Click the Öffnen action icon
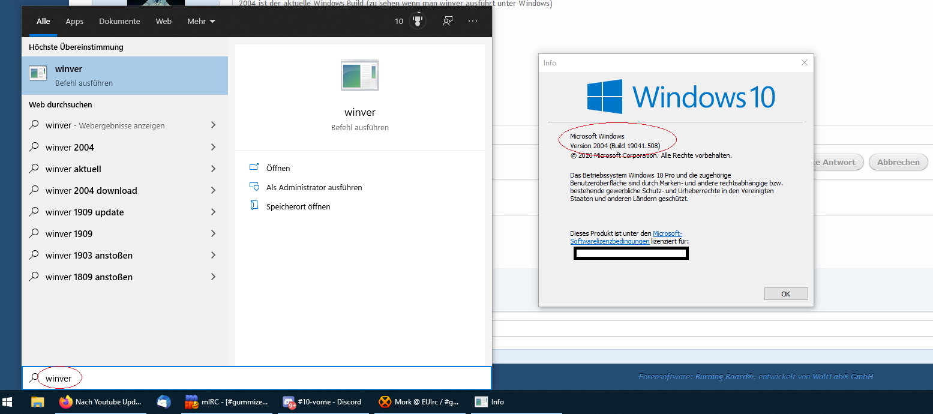933x414 pixels. point(254,168)
